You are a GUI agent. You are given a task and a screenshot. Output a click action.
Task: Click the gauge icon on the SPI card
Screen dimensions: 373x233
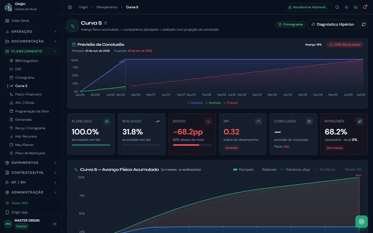point(259,121)
